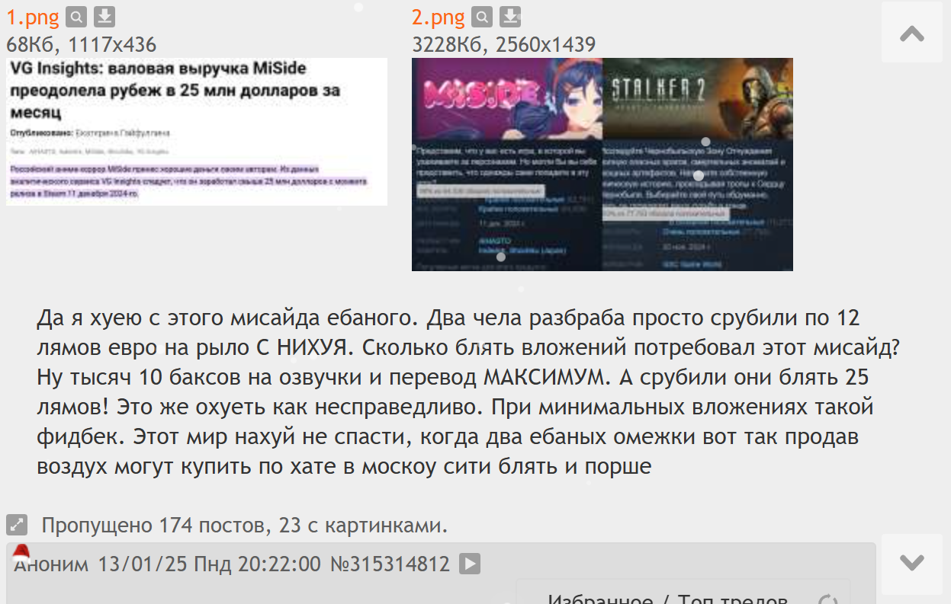Enlarge the VG Insights article thumbnail
The height and width of the screenshot is (604, 951).
click(x=197, y=132)
